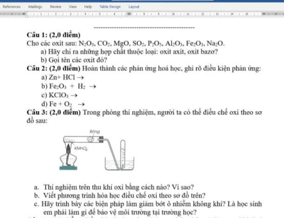Click the line 'b) Gọi tên các oxit đó?'
Screen dimensions: 284x218
click(x=74, y=60)
